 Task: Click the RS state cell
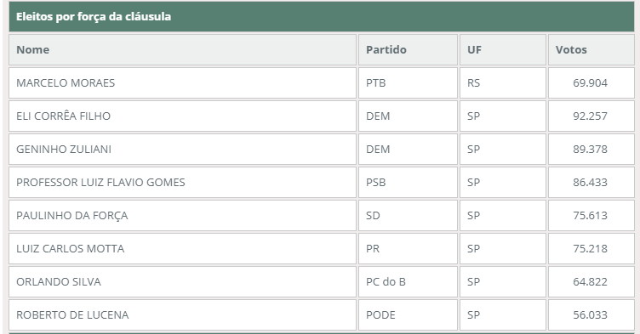502,82
